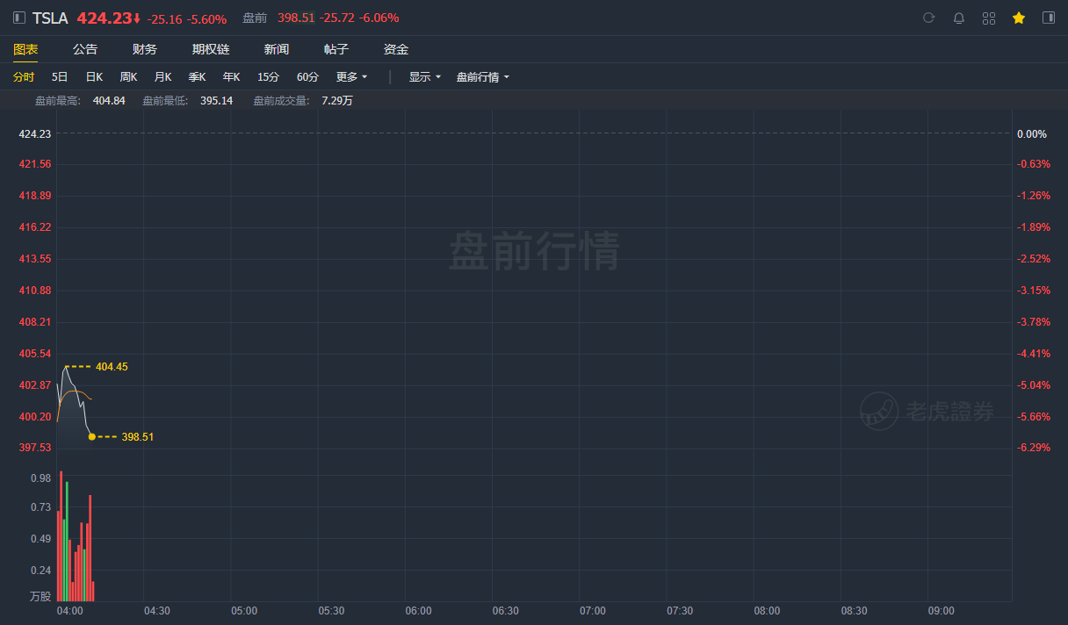This screenshot has height=625, width=1068.
Task: Open the 财务 tab
Action: (x=145, y=49)
